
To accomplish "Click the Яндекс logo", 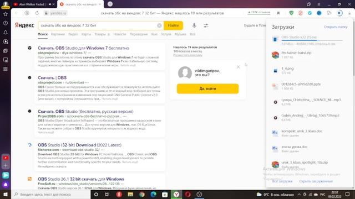I will (x=24, y=25).
